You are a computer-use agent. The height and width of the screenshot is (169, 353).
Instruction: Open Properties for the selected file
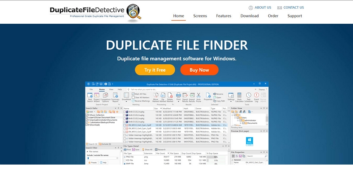208,97
